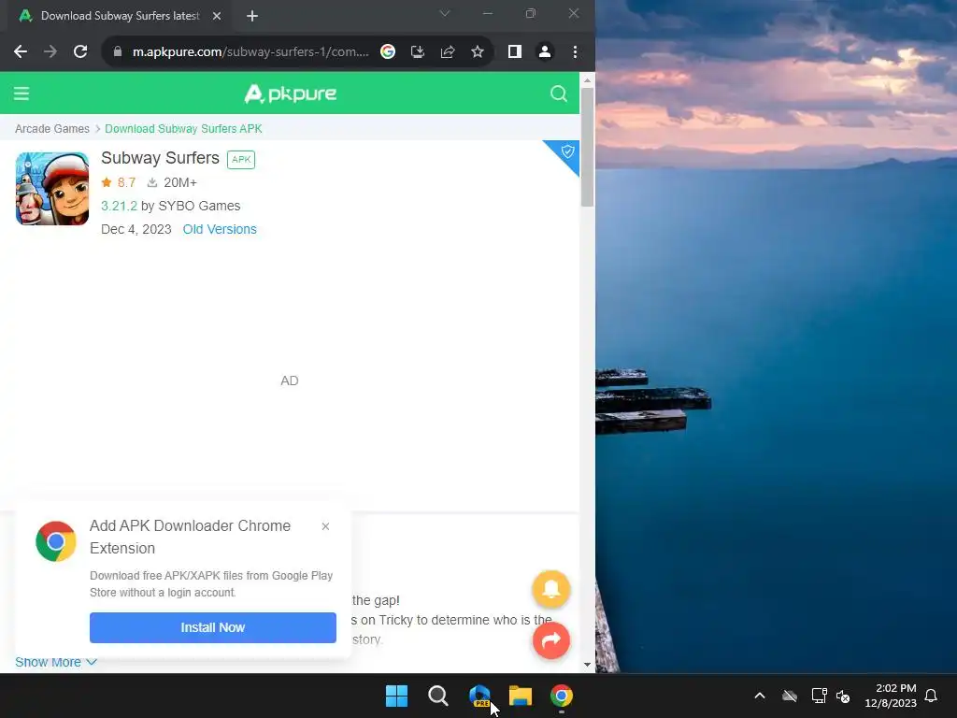The width and height of the screenshot is (957, 718).
Task: Launch Edge preview from taskbar
Action: (x=479, y=696)
